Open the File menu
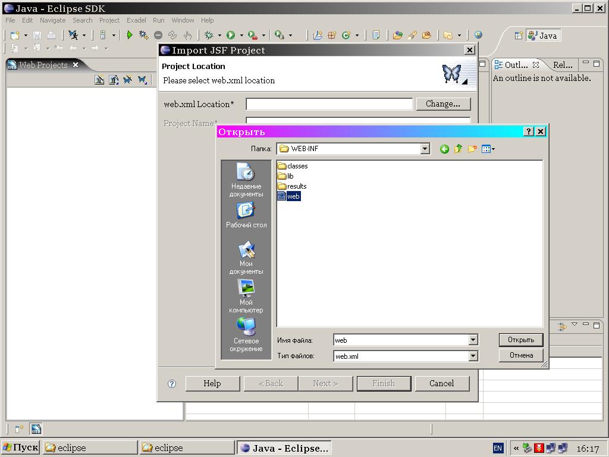 click(x=10, y=20)
